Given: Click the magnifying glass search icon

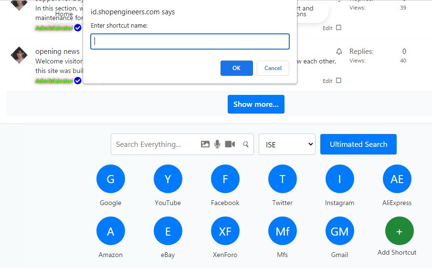Looking at the screenshot, I should coord(246,144).
